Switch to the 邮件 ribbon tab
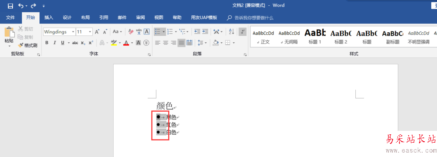The width and height of the screenshot is (437, 157). click(x=122, y=17)
